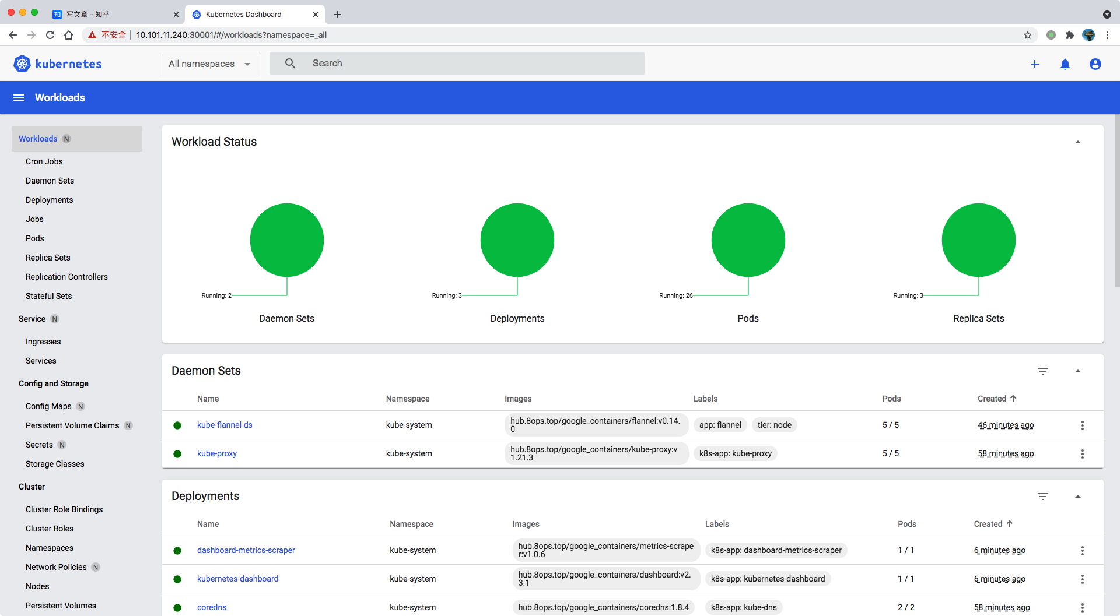1120x616 pixels.
Task: Open Cron Jobs in sidebar
Action: tap(44, 161)
